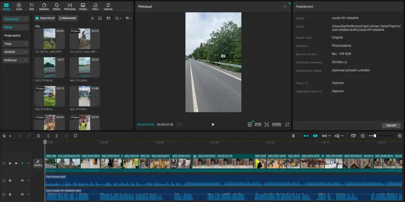Mute The Groove.mp3 audio track
This screenshot has height=202, width=405.
pyautogui.click(x=22, y=181)
